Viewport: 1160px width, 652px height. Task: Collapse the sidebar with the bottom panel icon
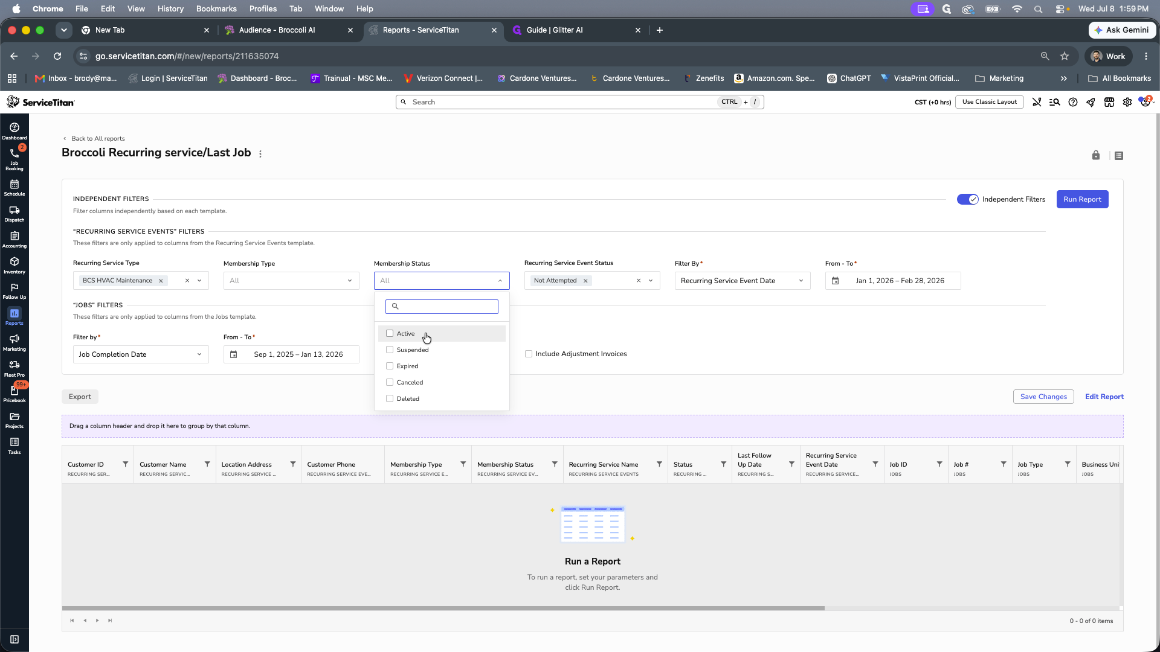14,639
